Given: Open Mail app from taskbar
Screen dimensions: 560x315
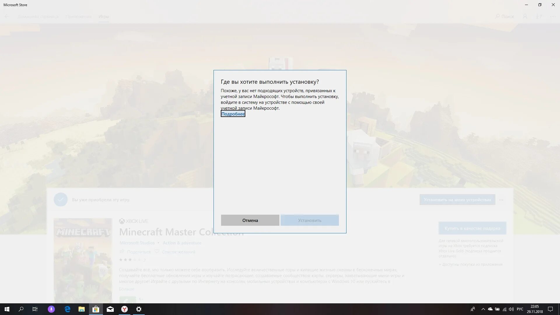Looking at the screenshot, I should (110, 309).
